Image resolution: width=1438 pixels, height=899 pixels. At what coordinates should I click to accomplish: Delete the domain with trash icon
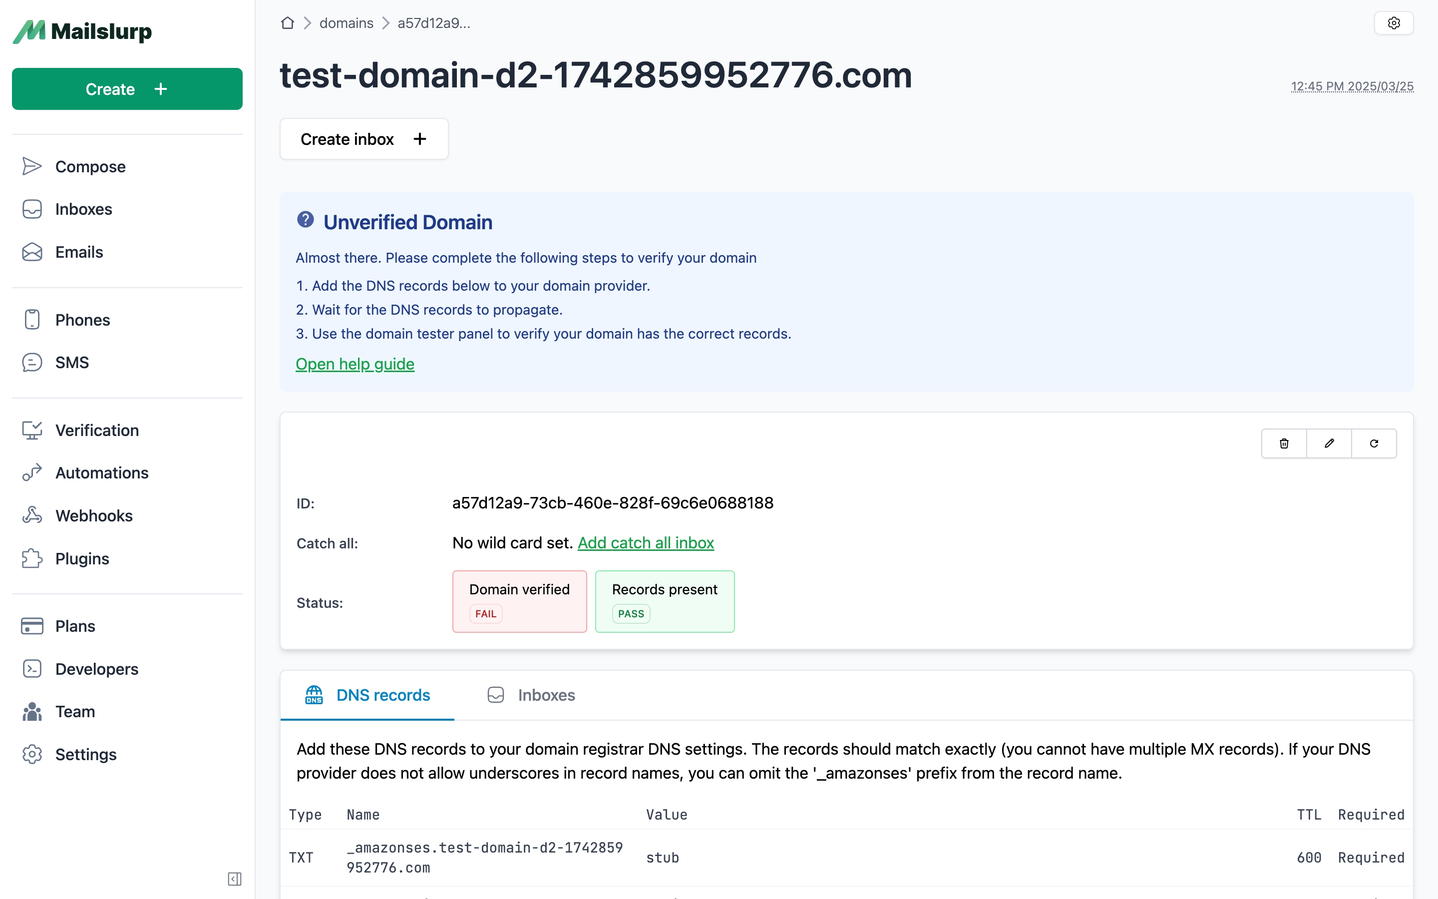pyautogui.click(x=1284, y=444)
